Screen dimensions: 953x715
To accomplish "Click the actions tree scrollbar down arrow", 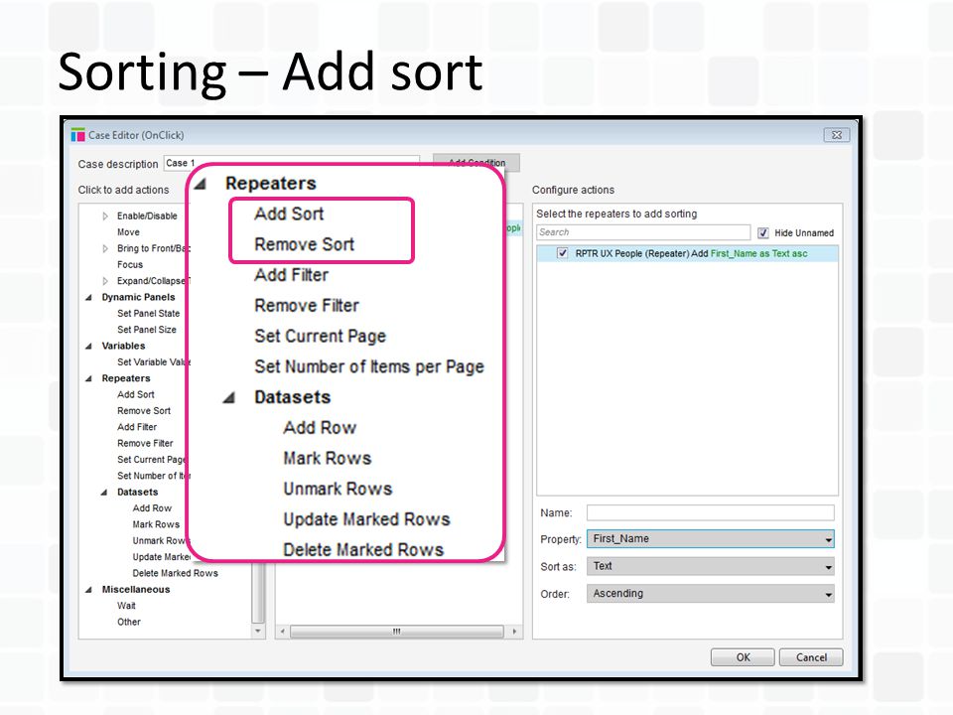I will (258, 631).
